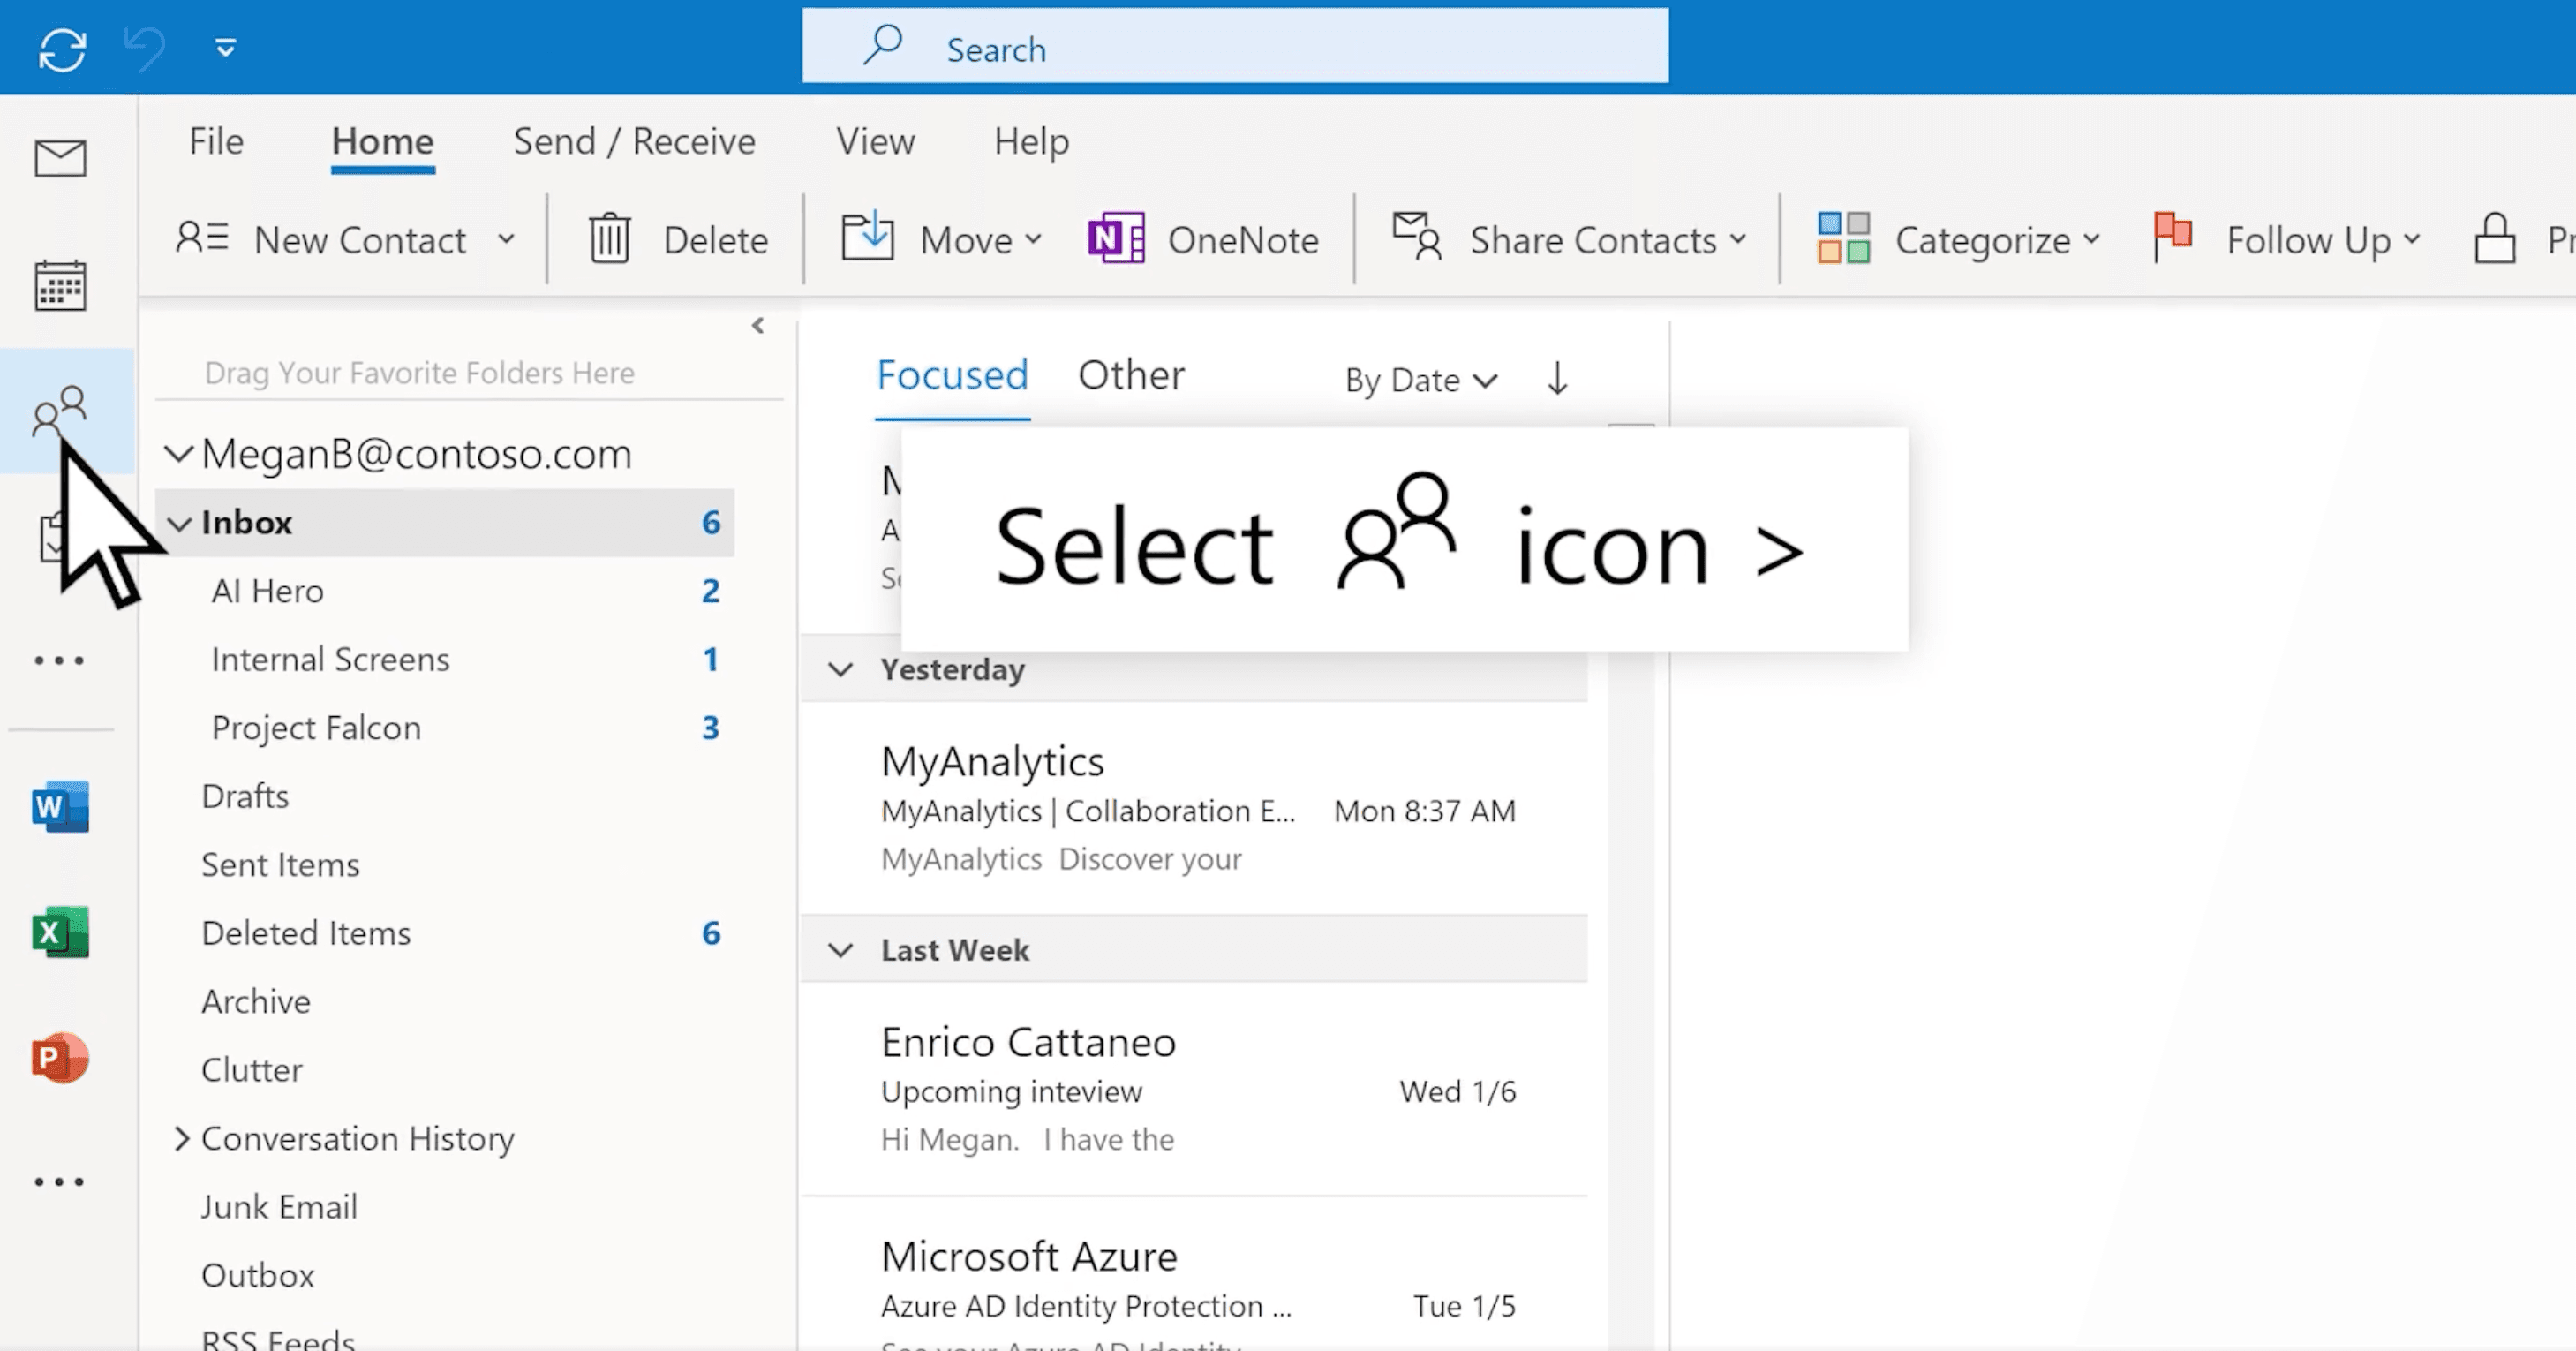The height and width of the screenshot is (1351, 2576).
Task: Switch to the Focused inbox tab
Action: pos(951,375)
